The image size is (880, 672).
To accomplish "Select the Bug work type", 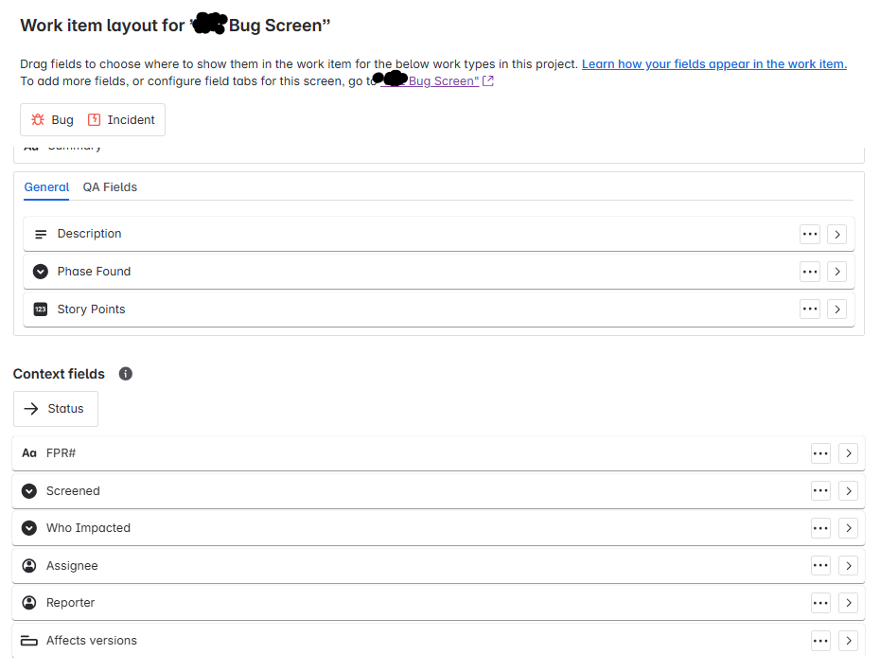I will pos(52,119).
